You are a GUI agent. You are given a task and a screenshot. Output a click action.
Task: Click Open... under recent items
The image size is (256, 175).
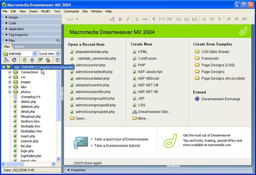[81, 118]
